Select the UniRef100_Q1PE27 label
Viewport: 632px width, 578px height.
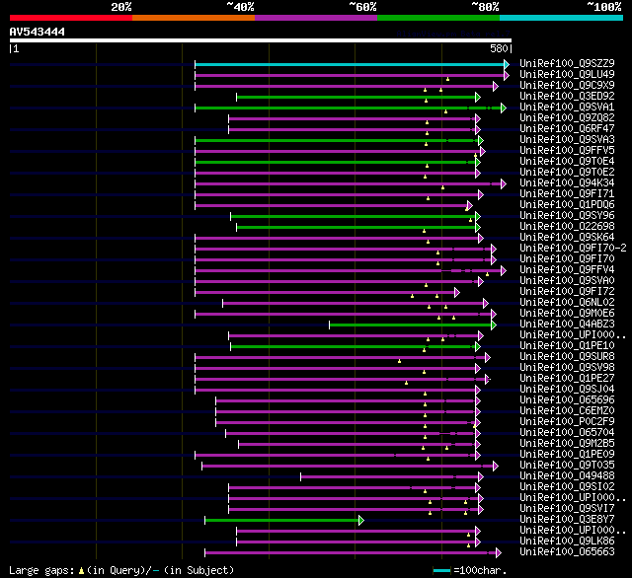(567, 379)
